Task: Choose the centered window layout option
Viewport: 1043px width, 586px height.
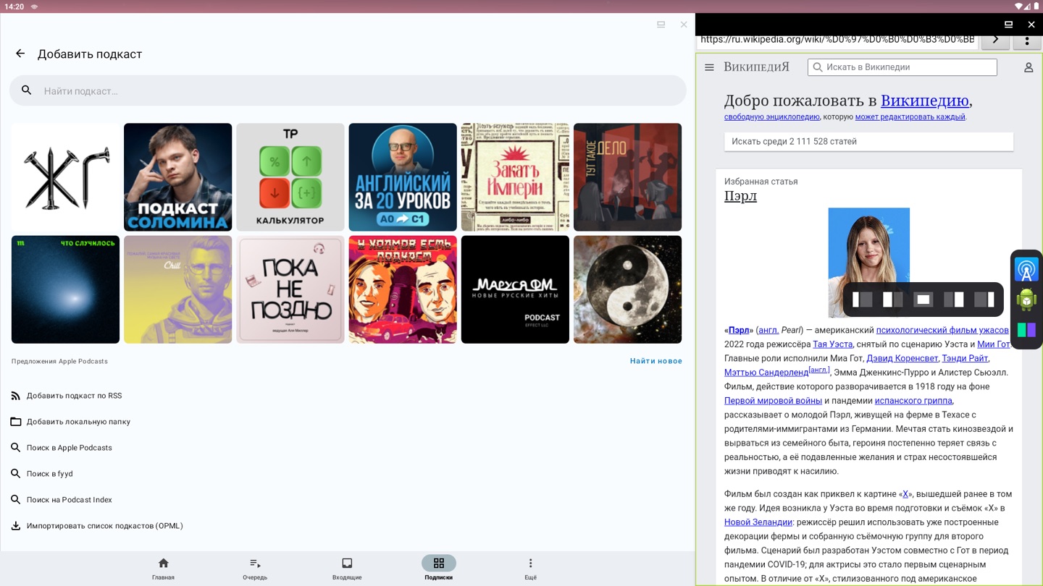Action: (x=923, y=300)
